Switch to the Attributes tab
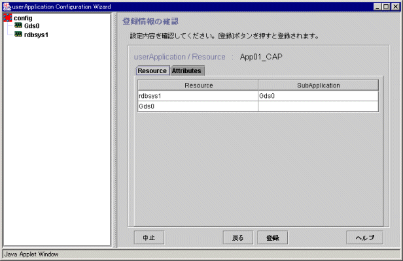This screenshot has width=403, height=261. (x=187, y=70)
